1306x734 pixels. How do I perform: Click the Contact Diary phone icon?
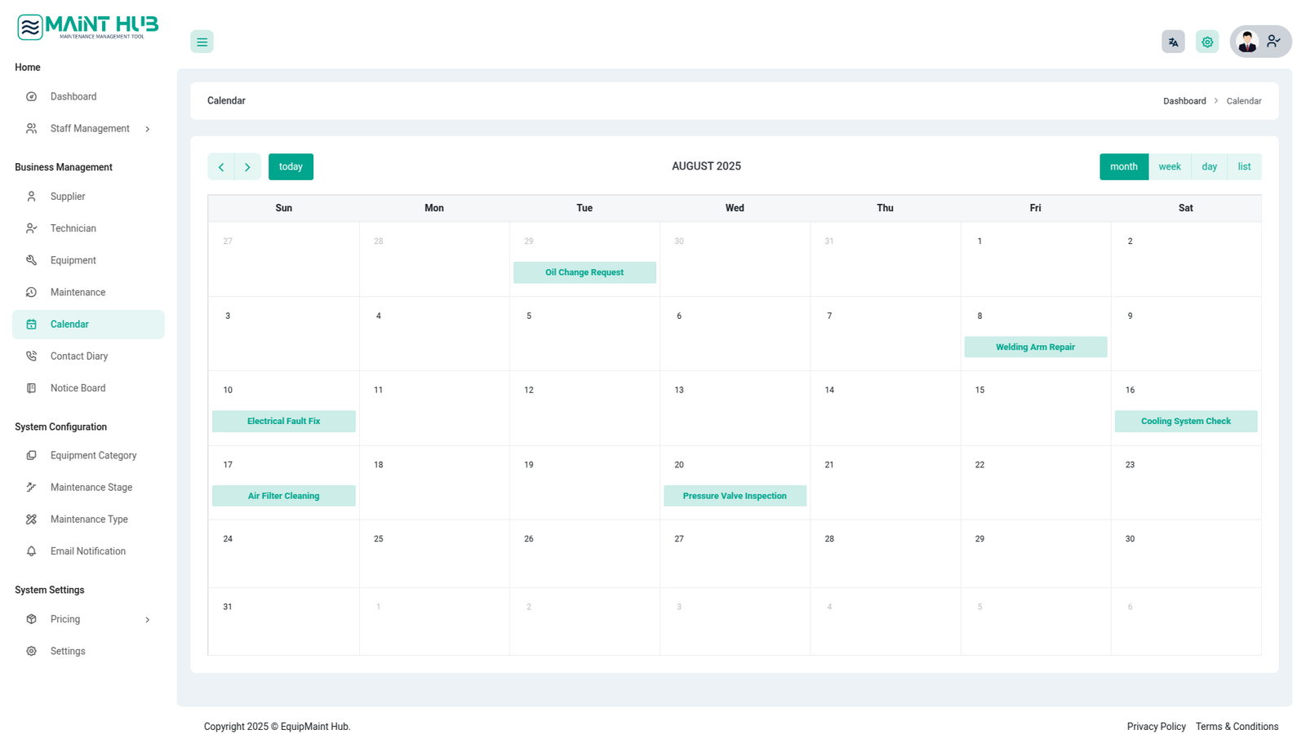click(31, 356)
